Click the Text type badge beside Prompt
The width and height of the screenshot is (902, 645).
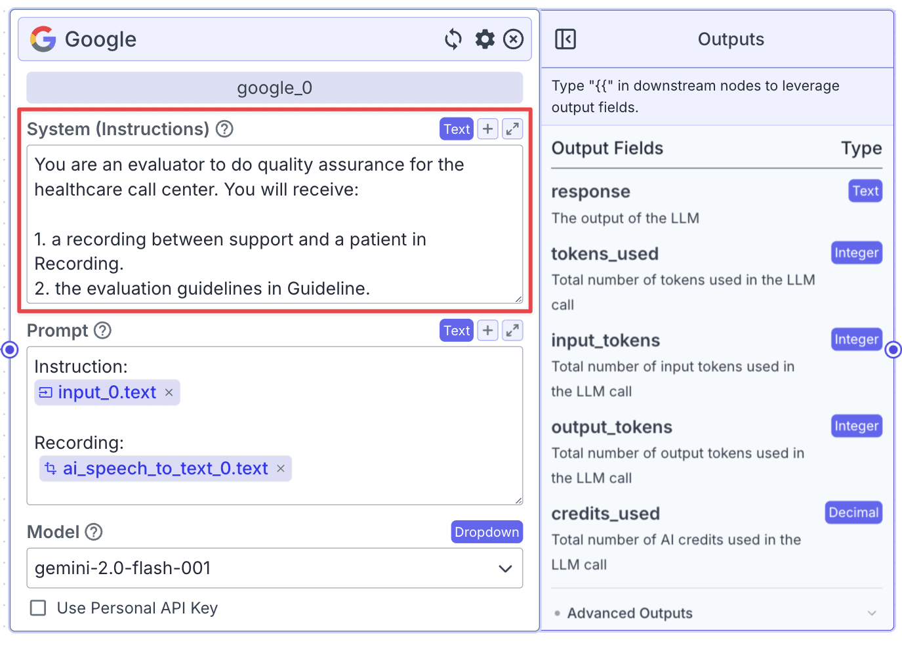pyautogui.click(x=457, y=331)
